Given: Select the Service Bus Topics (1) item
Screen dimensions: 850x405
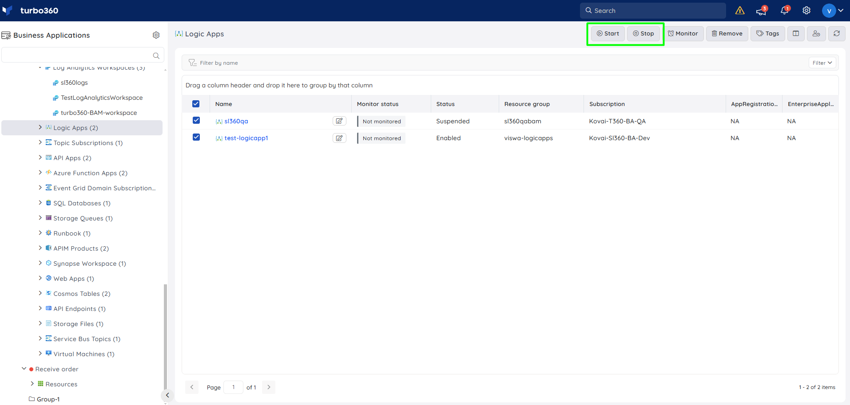Looking at the screenshot, I should [87, 339].
